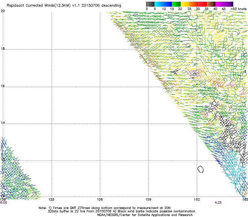Click the small black island outline
The image size is (248, 217).
tap(200, 169)
